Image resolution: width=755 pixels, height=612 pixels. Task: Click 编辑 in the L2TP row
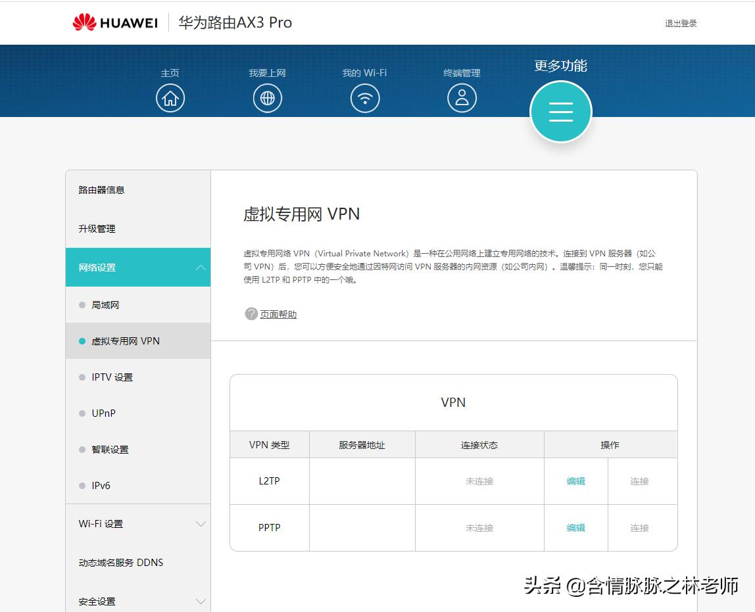coord(575,481)
